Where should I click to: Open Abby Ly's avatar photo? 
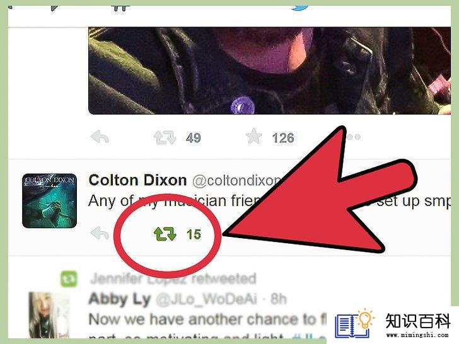(49, 315)
